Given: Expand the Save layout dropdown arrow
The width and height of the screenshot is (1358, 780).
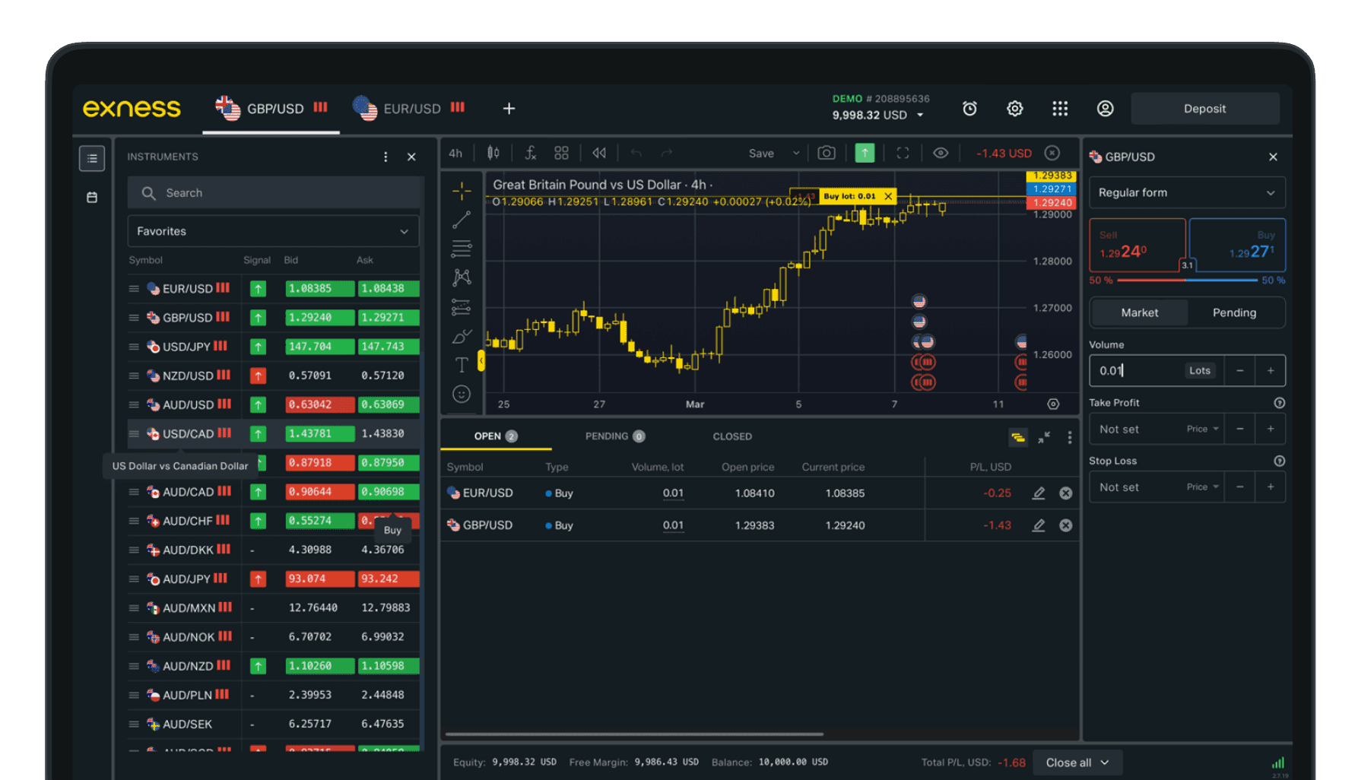Looking at the screenshot, I should click(x=796, y=153).
